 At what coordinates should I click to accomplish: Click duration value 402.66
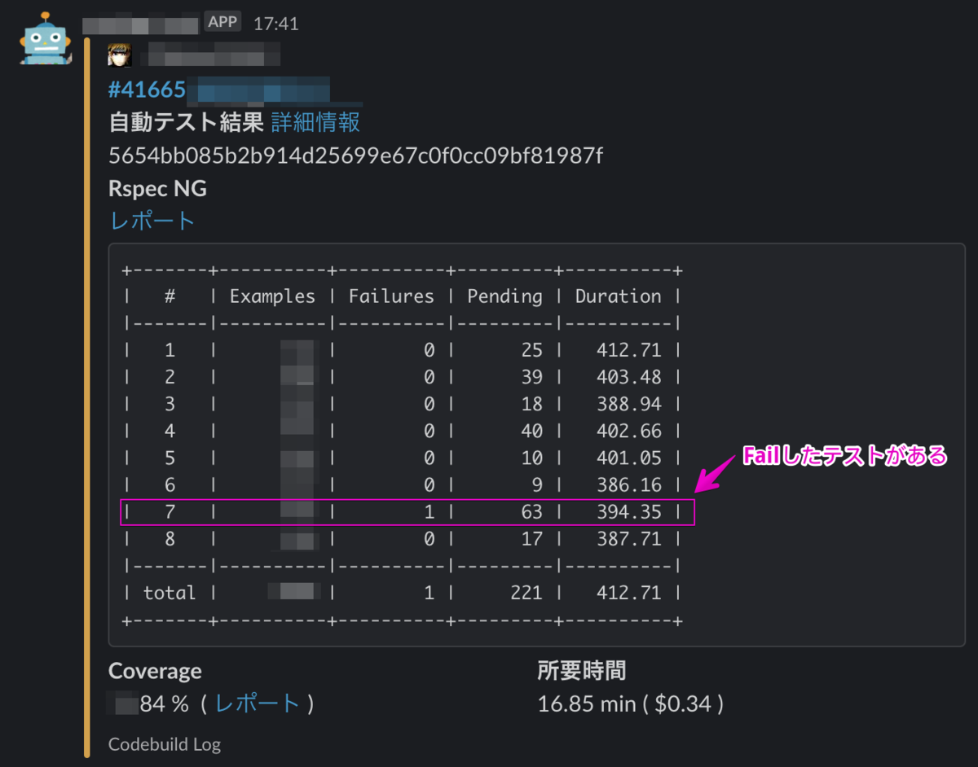[x=628, y=432]
